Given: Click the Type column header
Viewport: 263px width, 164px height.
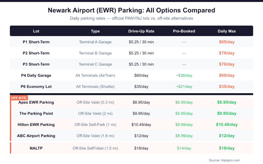Looking at the screenshot, I should [95, 31].
